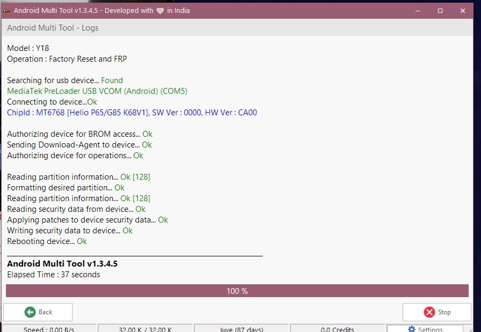Click the Android Multi Tool - Logs header
This screenshot has width=481, height=332.
[53, 27]
